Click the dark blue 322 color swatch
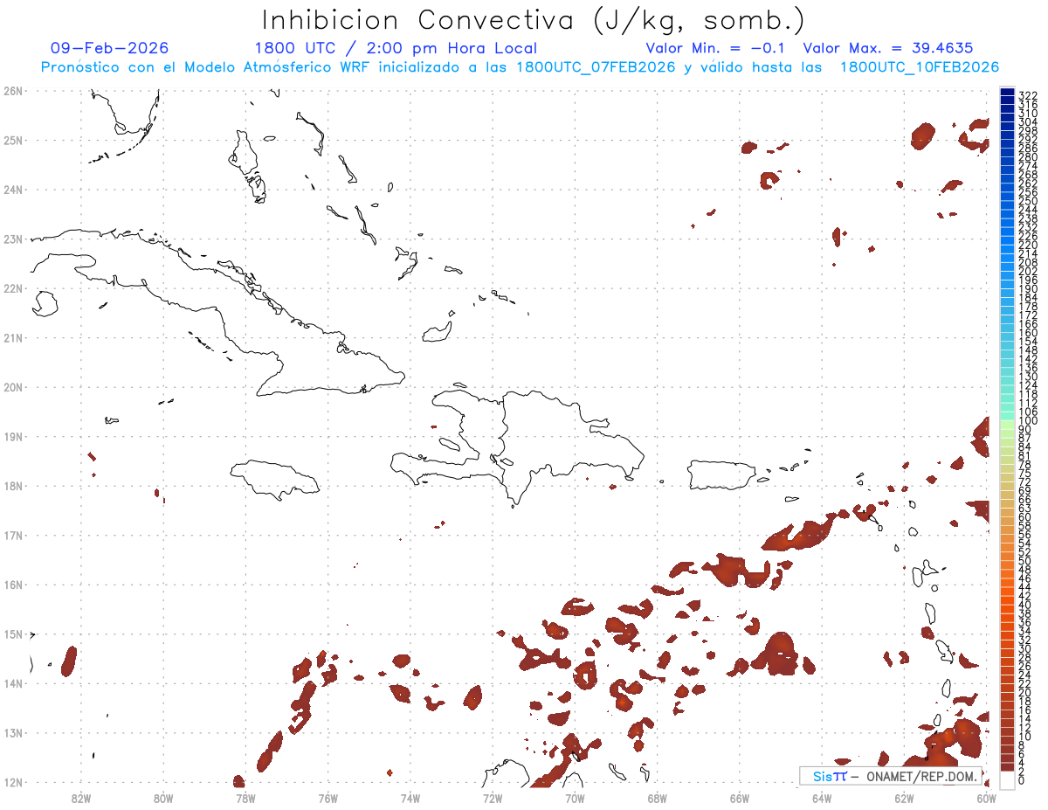The width and height of the screenshot is (1048, 810). (x=1008, y=92)
